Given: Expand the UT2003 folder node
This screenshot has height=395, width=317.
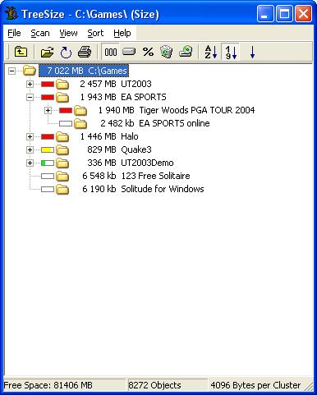Looking at the screenshot, I should coord(30,84).
